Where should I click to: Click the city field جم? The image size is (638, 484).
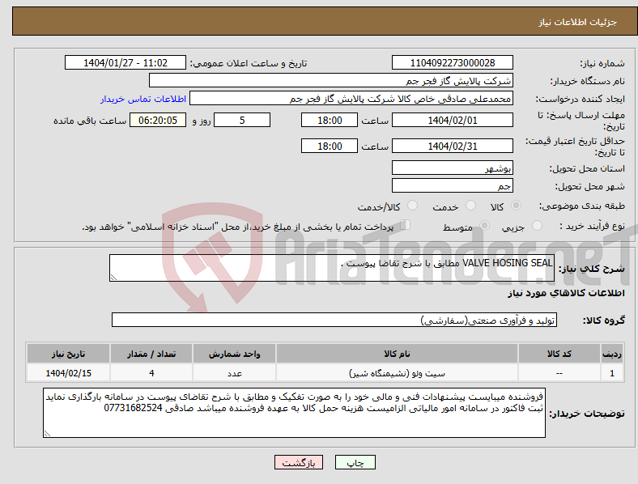pyautogui.click(x=452, y=186)
